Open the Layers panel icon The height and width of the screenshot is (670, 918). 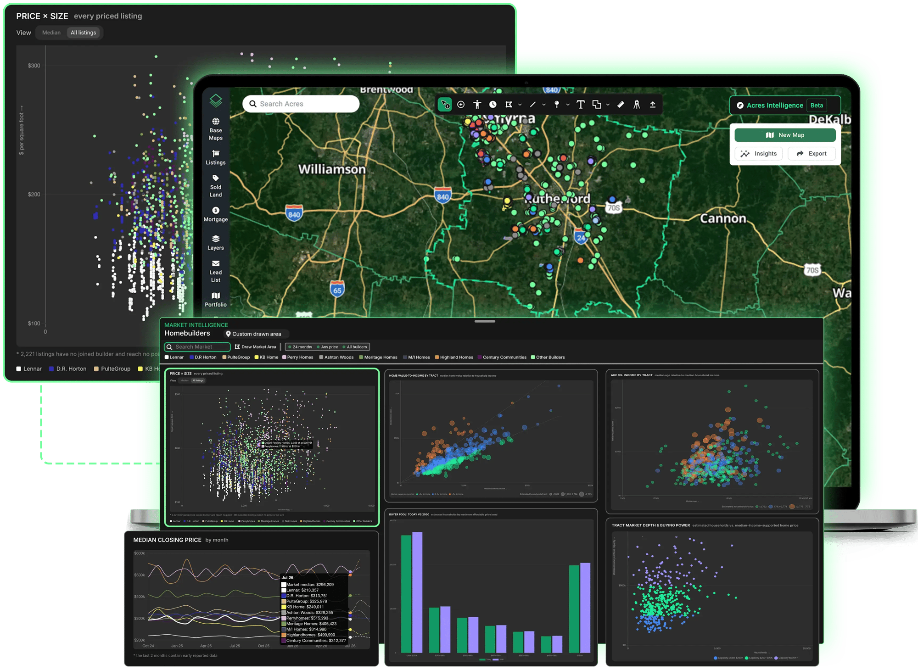(215, 243)
